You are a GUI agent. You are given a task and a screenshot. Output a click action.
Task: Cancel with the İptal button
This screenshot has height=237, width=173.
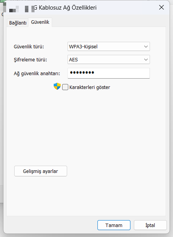pyautogui.click(x=150, y=225)
